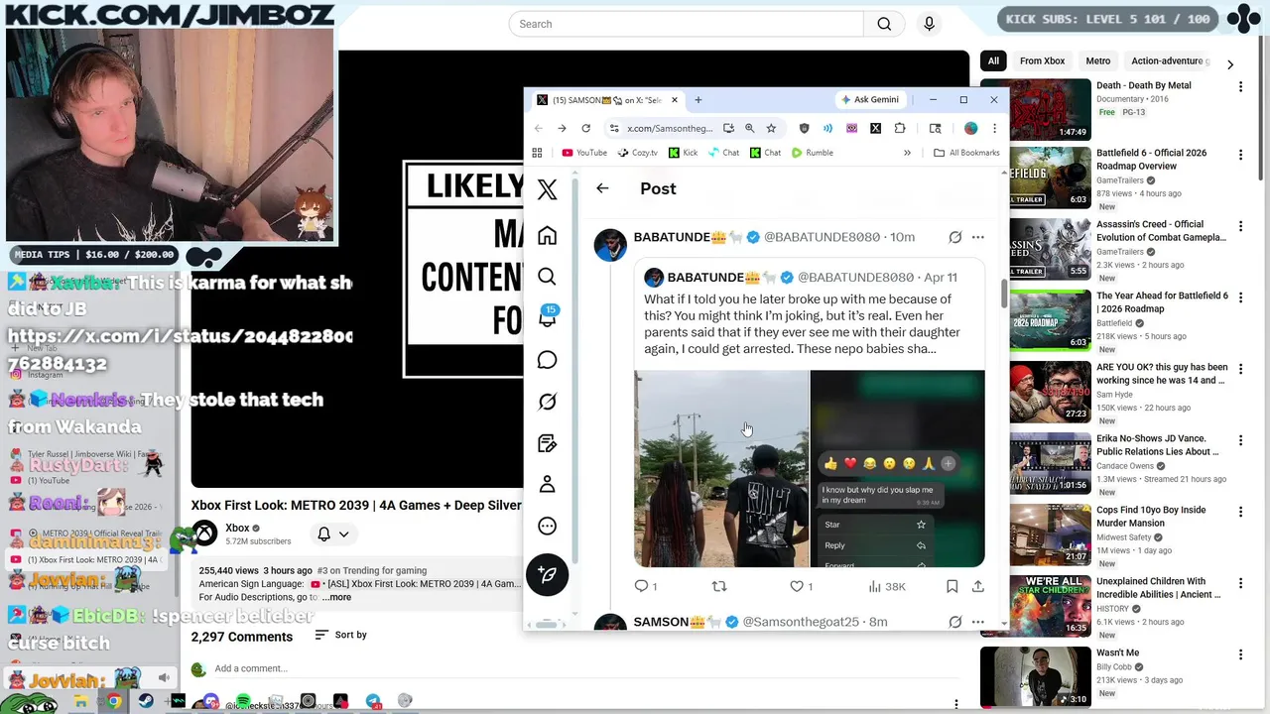Go back using the Post header arrow

point(602,188)
